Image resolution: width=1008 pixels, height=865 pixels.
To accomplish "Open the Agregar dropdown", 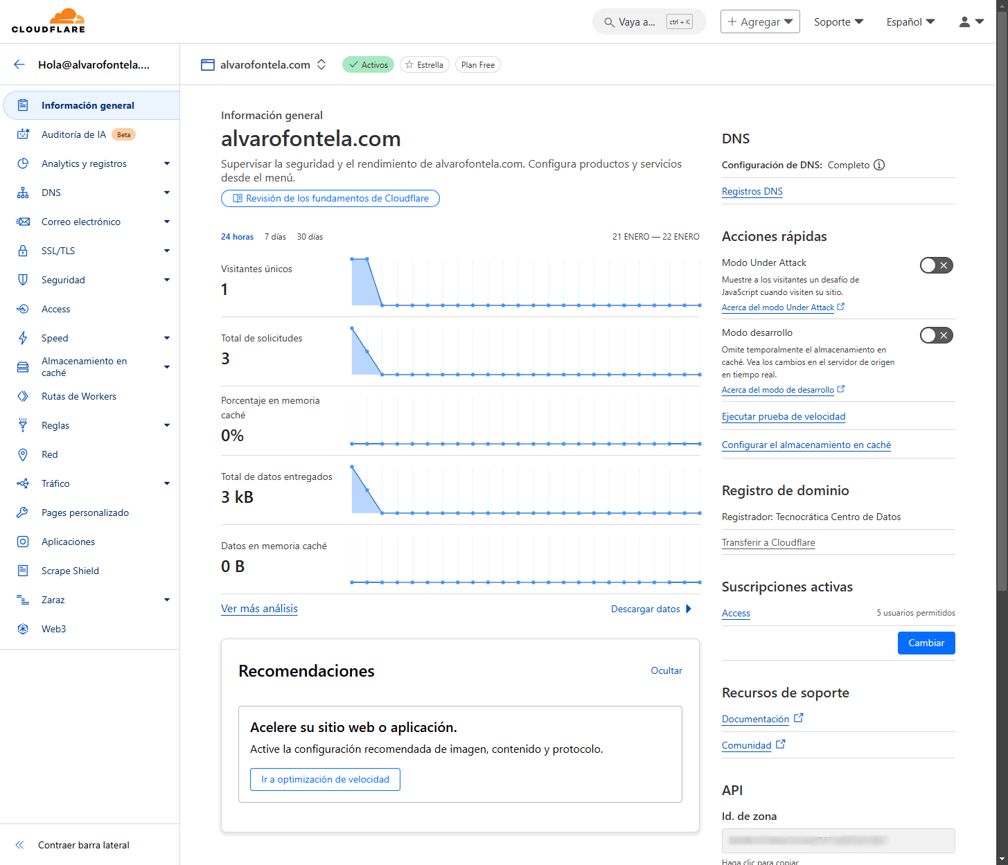I will [760, 21].
